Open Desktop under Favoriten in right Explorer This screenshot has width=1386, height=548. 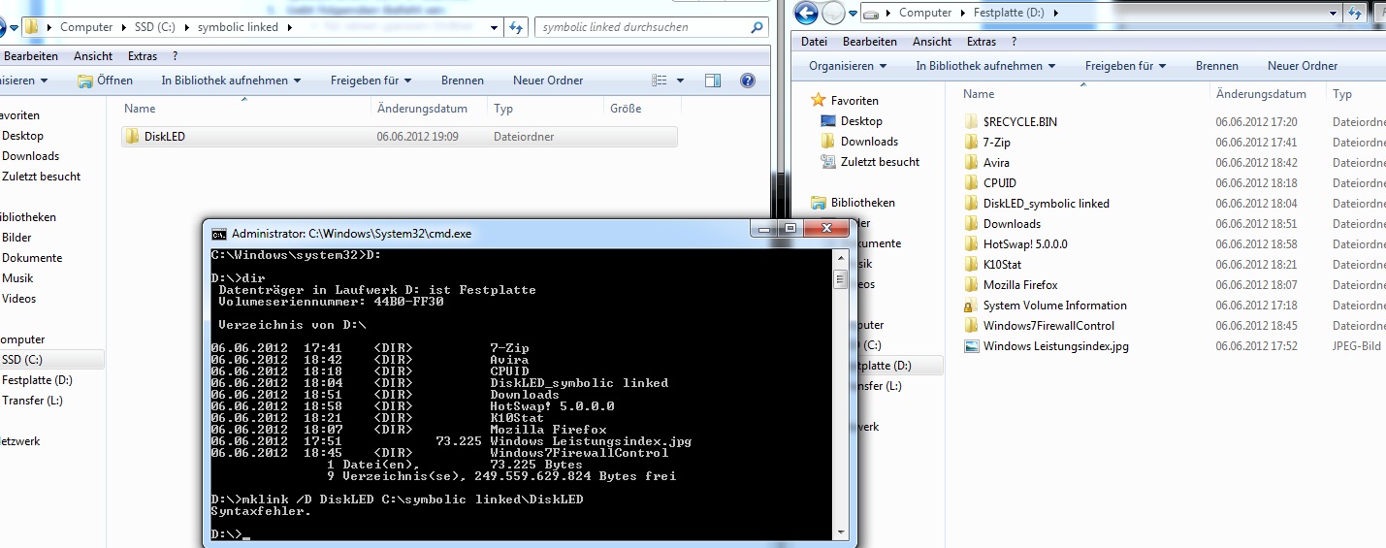coord(852,121)
